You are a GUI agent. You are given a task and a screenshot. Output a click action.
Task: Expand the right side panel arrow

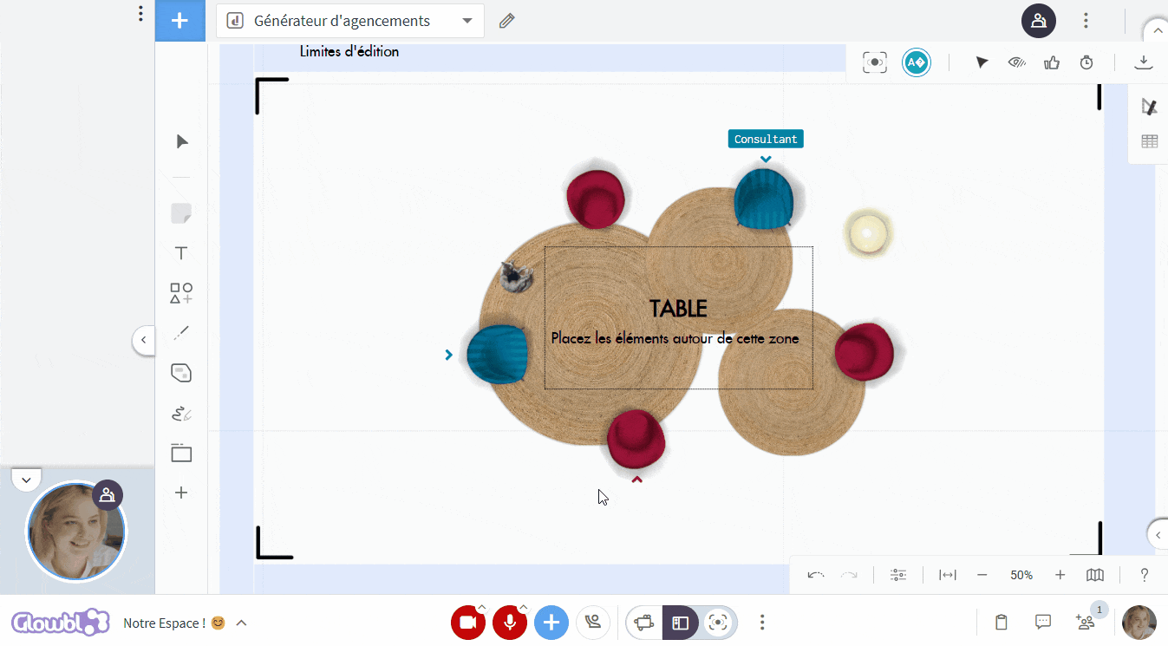(x=1158, y=534)
